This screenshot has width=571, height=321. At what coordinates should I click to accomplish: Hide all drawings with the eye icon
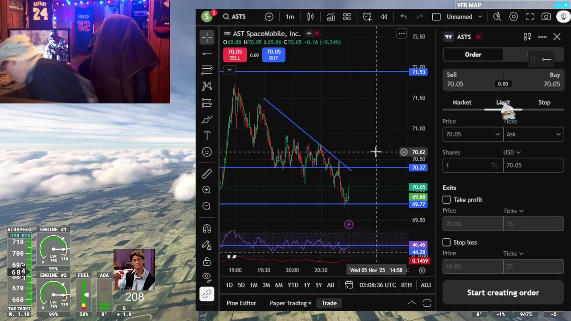(x=207, y=277)
